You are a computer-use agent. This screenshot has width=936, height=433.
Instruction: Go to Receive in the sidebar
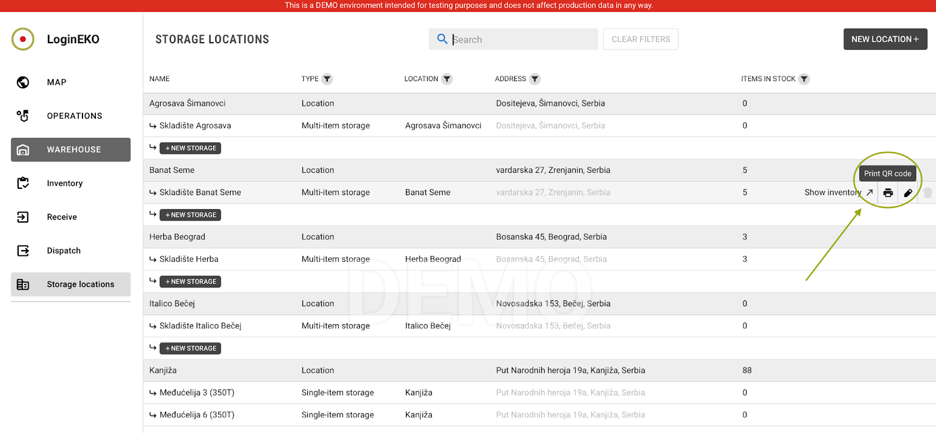pyautogui.click(x=61, y=217)
